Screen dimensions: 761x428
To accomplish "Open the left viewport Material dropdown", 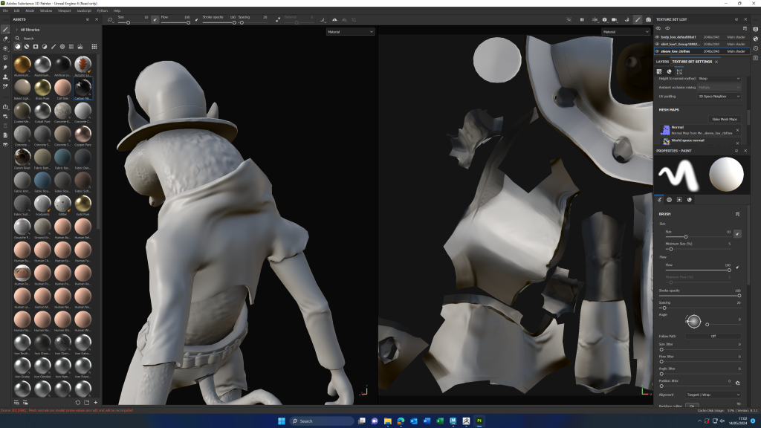I will coord(350,32).
